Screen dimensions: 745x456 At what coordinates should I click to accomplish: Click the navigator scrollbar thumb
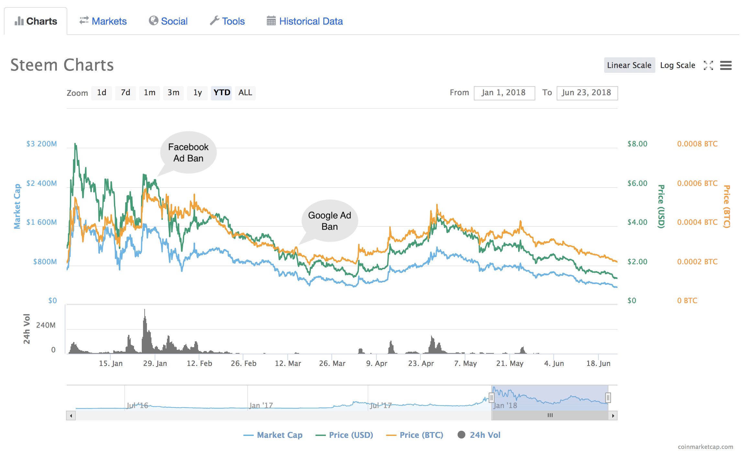click(550, 416)
